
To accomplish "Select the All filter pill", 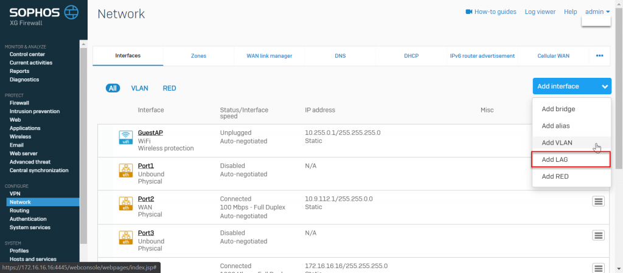I will point(113,88).
